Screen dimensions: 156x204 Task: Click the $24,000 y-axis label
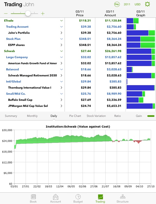point(7,141)
